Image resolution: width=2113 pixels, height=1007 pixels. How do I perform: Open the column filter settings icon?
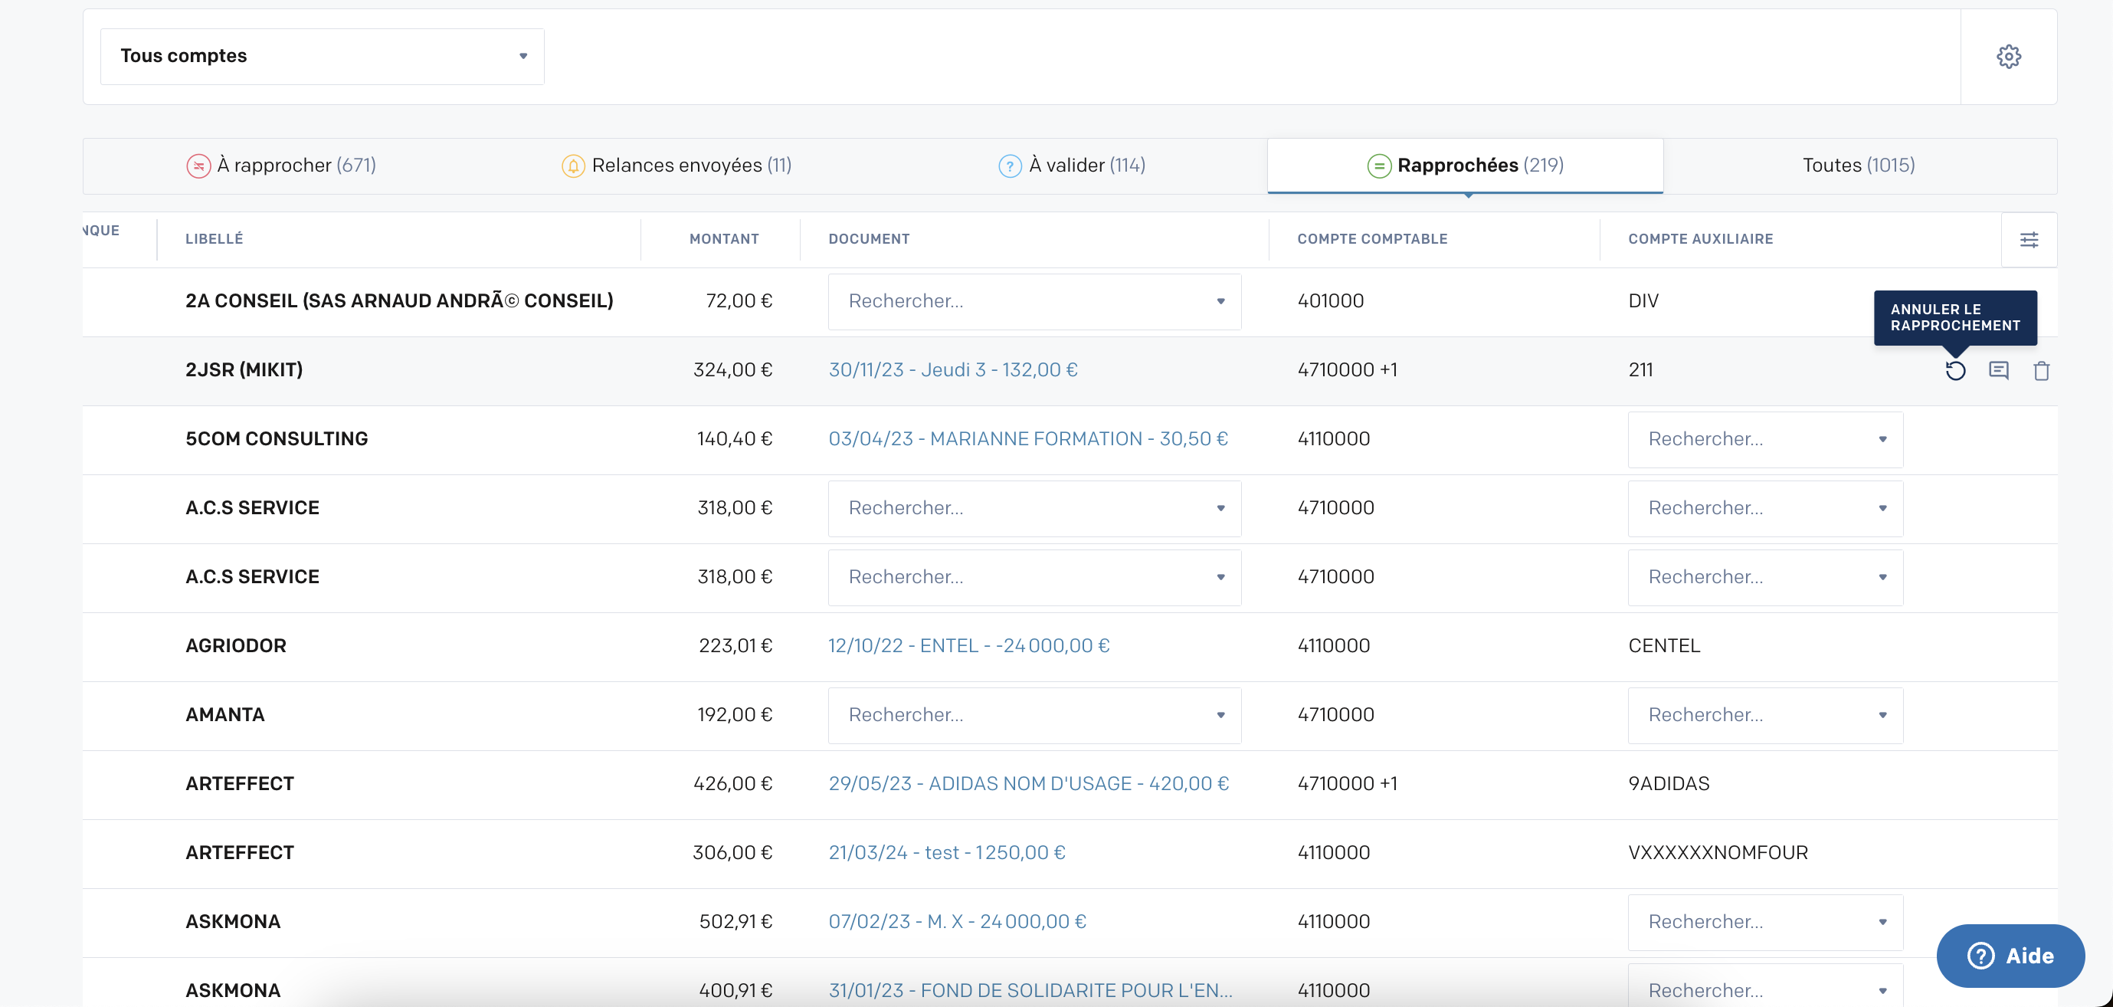2029,240
